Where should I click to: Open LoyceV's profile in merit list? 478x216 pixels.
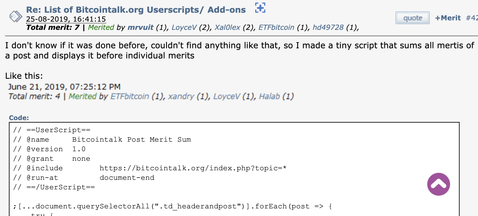tap(184, 27)
